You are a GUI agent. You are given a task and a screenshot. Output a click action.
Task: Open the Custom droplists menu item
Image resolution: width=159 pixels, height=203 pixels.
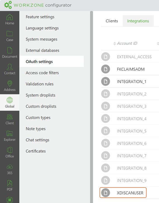(x=41, y=107)
